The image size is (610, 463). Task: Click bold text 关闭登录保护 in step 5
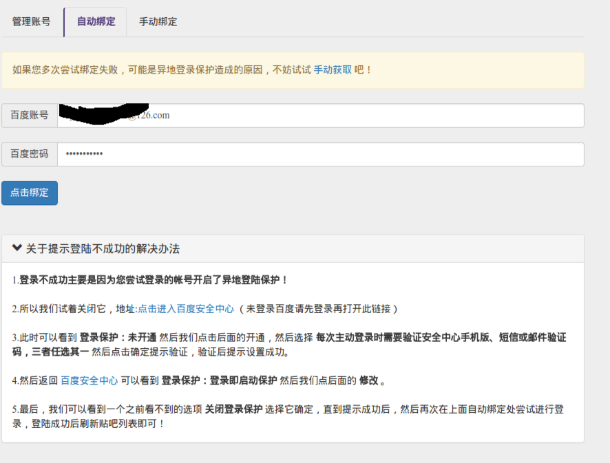click(x=234, y=409)
